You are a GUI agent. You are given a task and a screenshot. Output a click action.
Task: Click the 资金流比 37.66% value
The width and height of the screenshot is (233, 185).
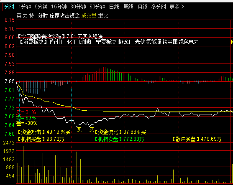pyautogui.click(x=120, y=132)
